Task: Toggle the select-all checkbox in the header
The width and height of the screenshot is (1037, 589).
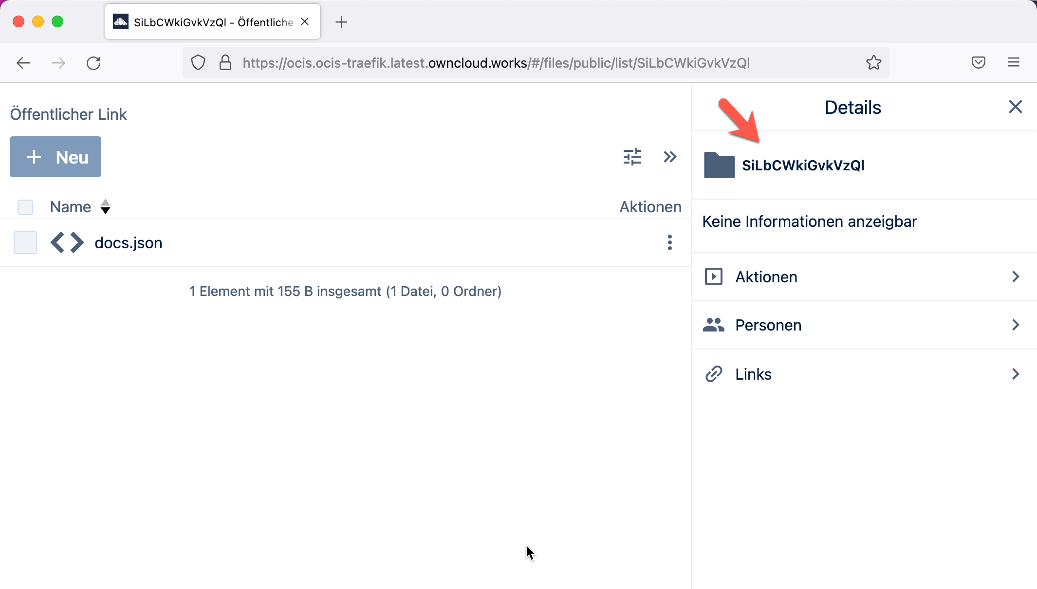Action: 25,207
